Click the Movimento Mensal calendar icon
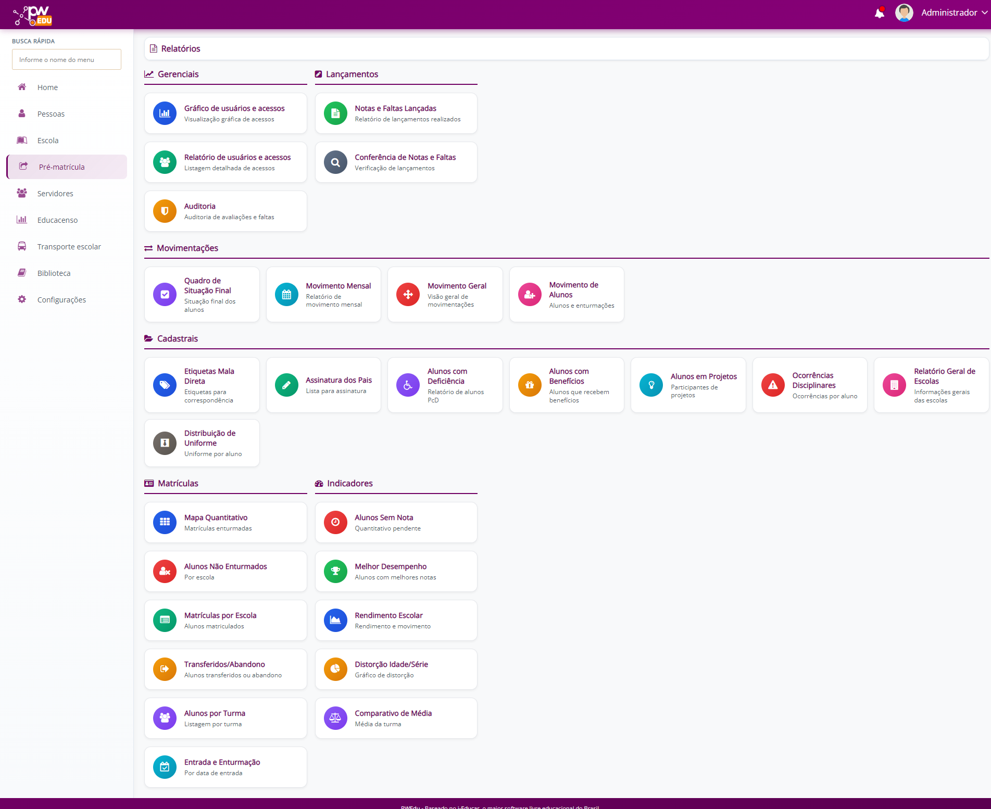Screen dimensions: 991x809 (x=286, y=295)
